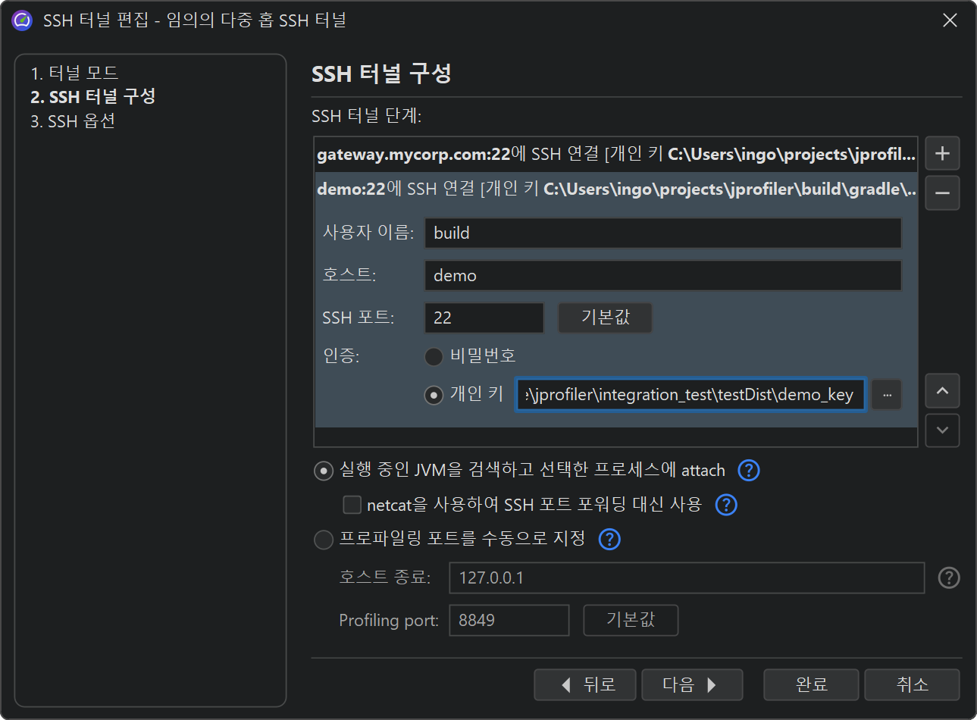Click the 호스트 field containing demo

tap(663, 276)
